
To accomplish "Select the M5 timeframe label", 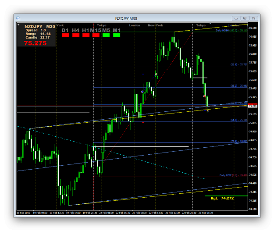I will tap(106, 30).
